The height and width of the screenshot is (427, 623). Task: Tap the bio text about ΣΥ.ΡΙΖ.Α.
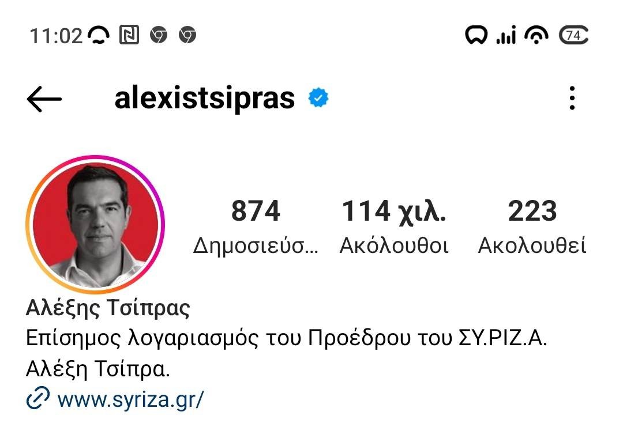(286, 353)
